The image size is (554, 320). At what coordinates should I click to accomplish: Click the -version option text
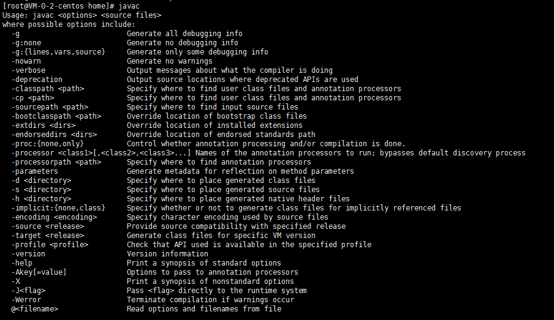pos(29,254)
